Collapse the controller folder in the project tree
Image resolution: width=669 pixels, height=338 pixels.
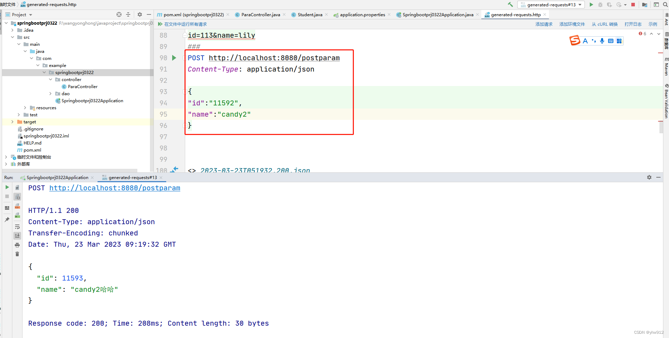pyautogui.click(x=50, y=79)
